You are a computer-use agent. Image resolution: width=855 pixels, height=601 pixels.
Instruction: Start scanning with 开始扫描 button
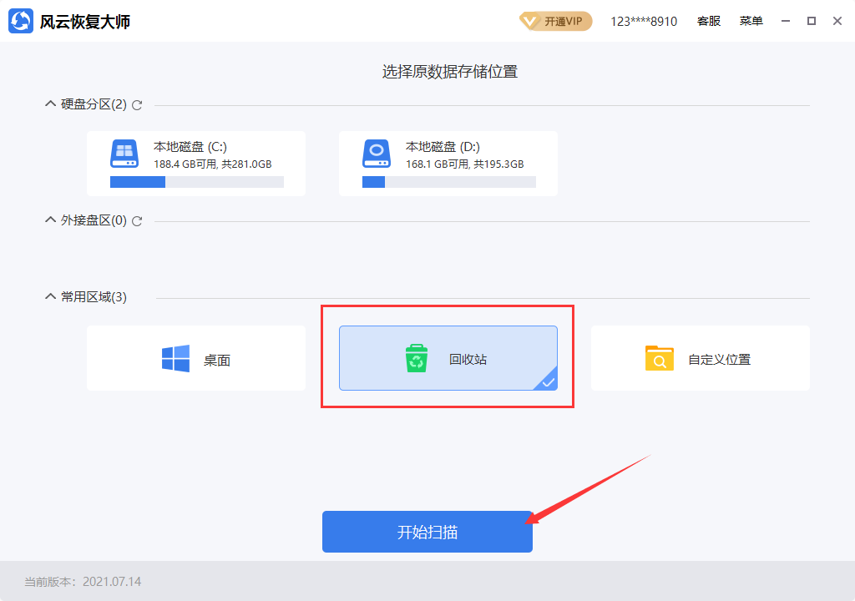pos(427,532)
